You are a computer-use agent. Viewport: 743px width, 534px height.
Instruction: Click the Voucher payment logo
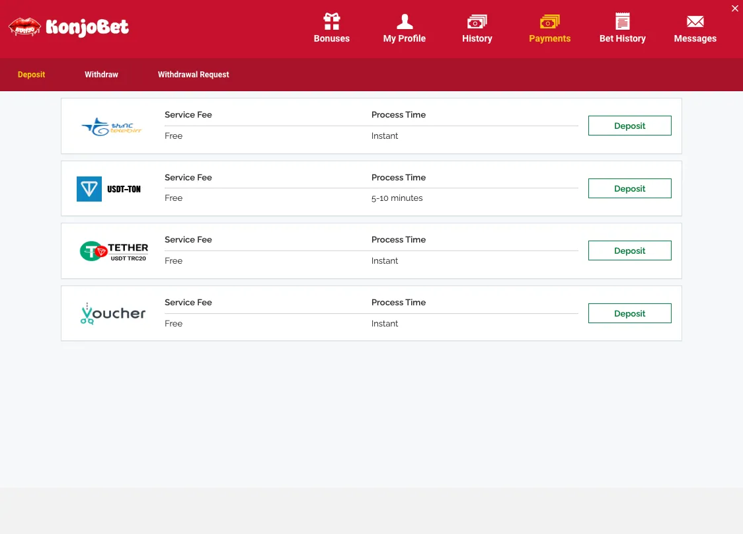coord(113,313)
